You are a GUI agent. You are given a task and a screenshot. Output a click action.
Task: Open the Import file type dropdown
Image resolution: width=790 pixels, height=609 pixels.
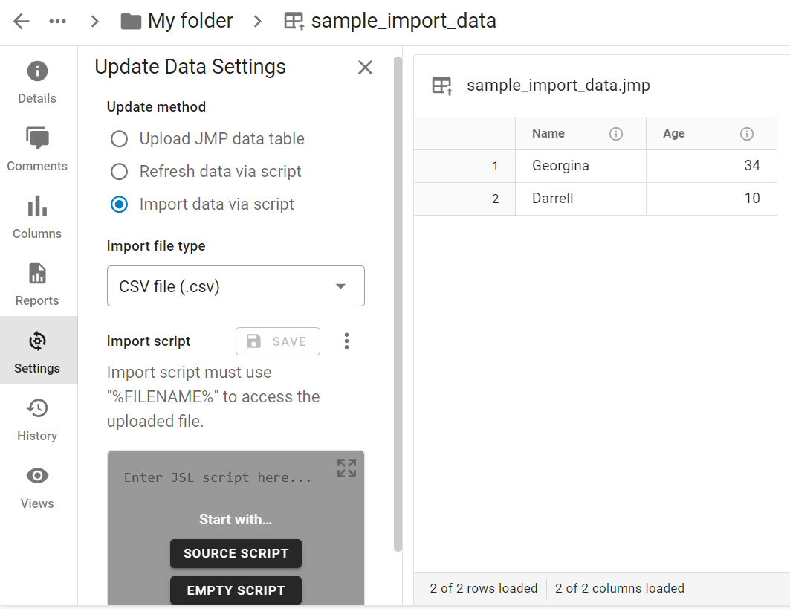(x=236, y=286)
